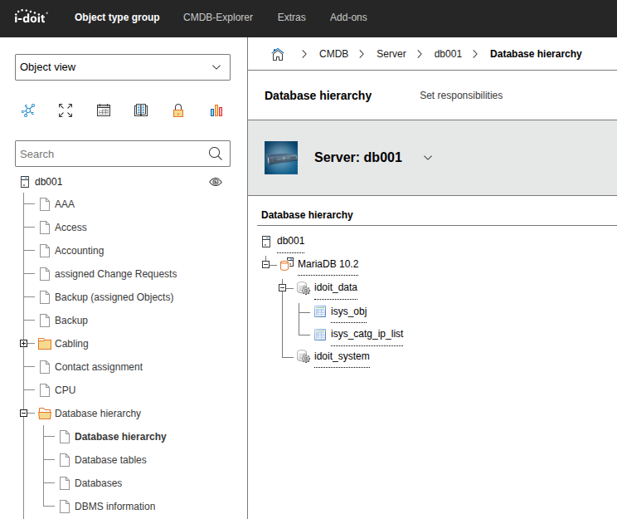Select the db001 root tree item
Viewport: 617px width, 519px height.
48,182
